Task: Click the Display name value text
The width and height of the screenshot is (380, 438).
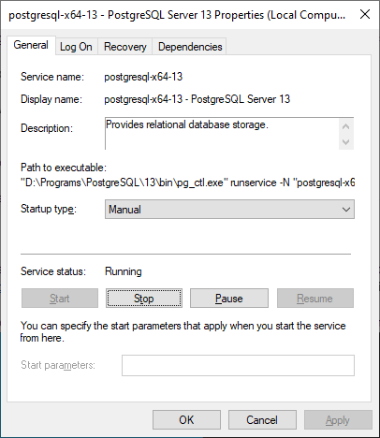Action: tap(197, 99)
